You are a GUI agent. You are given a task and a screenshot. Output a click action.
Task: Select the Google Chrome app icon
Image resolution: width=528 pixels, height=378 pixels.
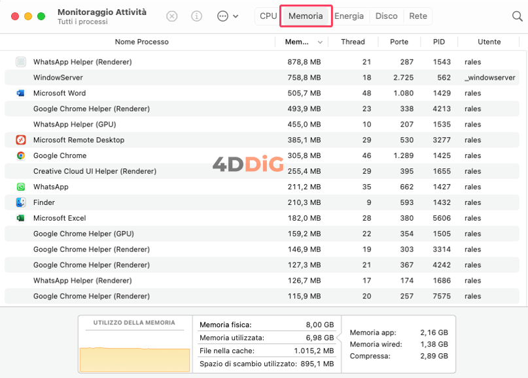click(x=20, y=156)
